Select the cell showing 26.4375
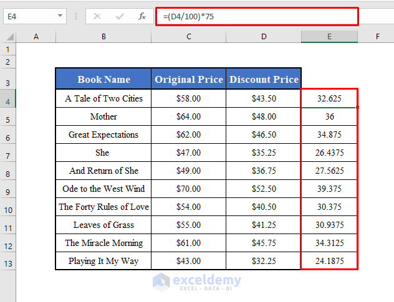Screen dimensions: 394x302 tap(329, 153)
